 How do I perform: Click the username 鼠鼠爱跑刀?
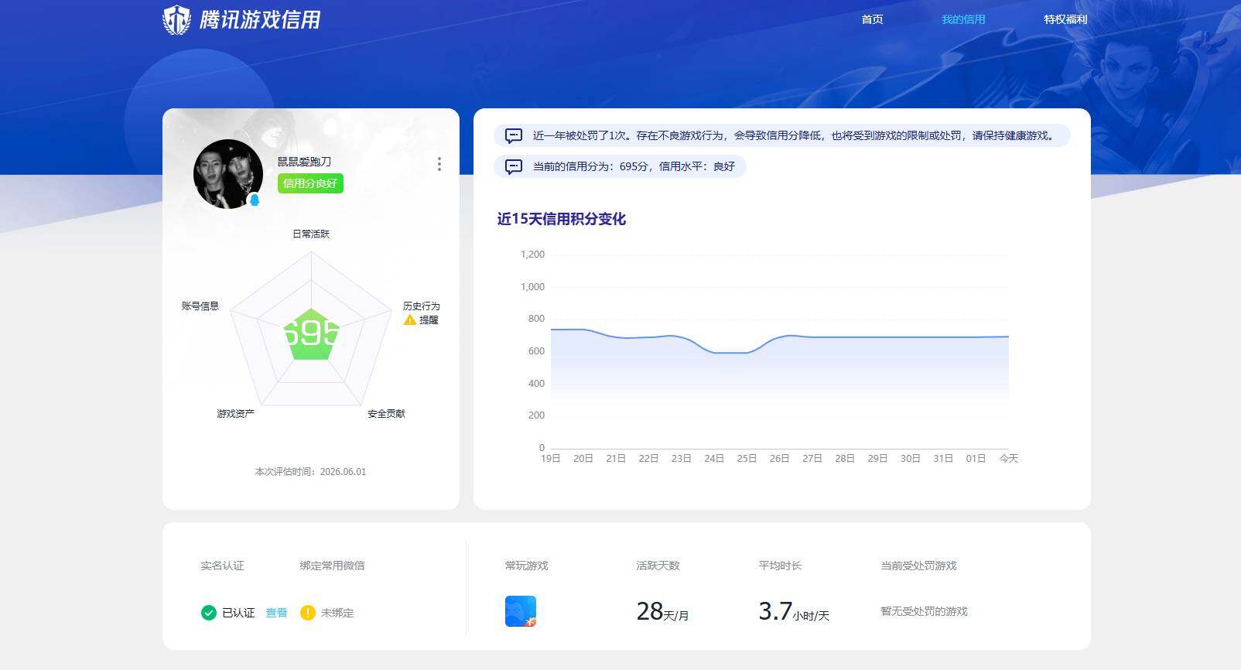click(x=304, y=162)
